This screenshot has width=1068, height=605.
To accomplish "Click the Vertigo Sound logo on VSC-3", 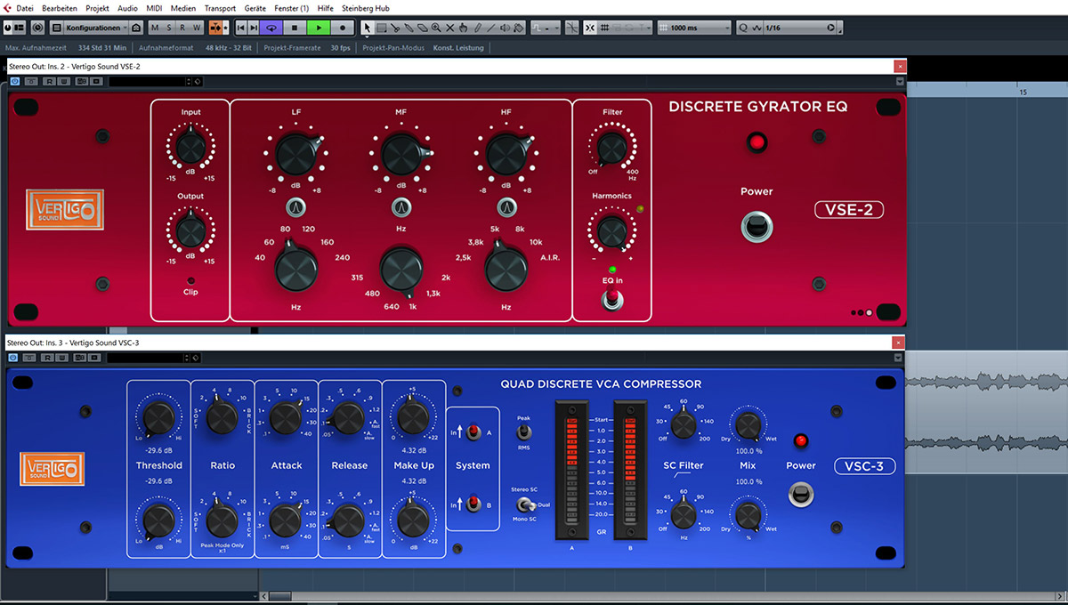I will coord(53,469).
